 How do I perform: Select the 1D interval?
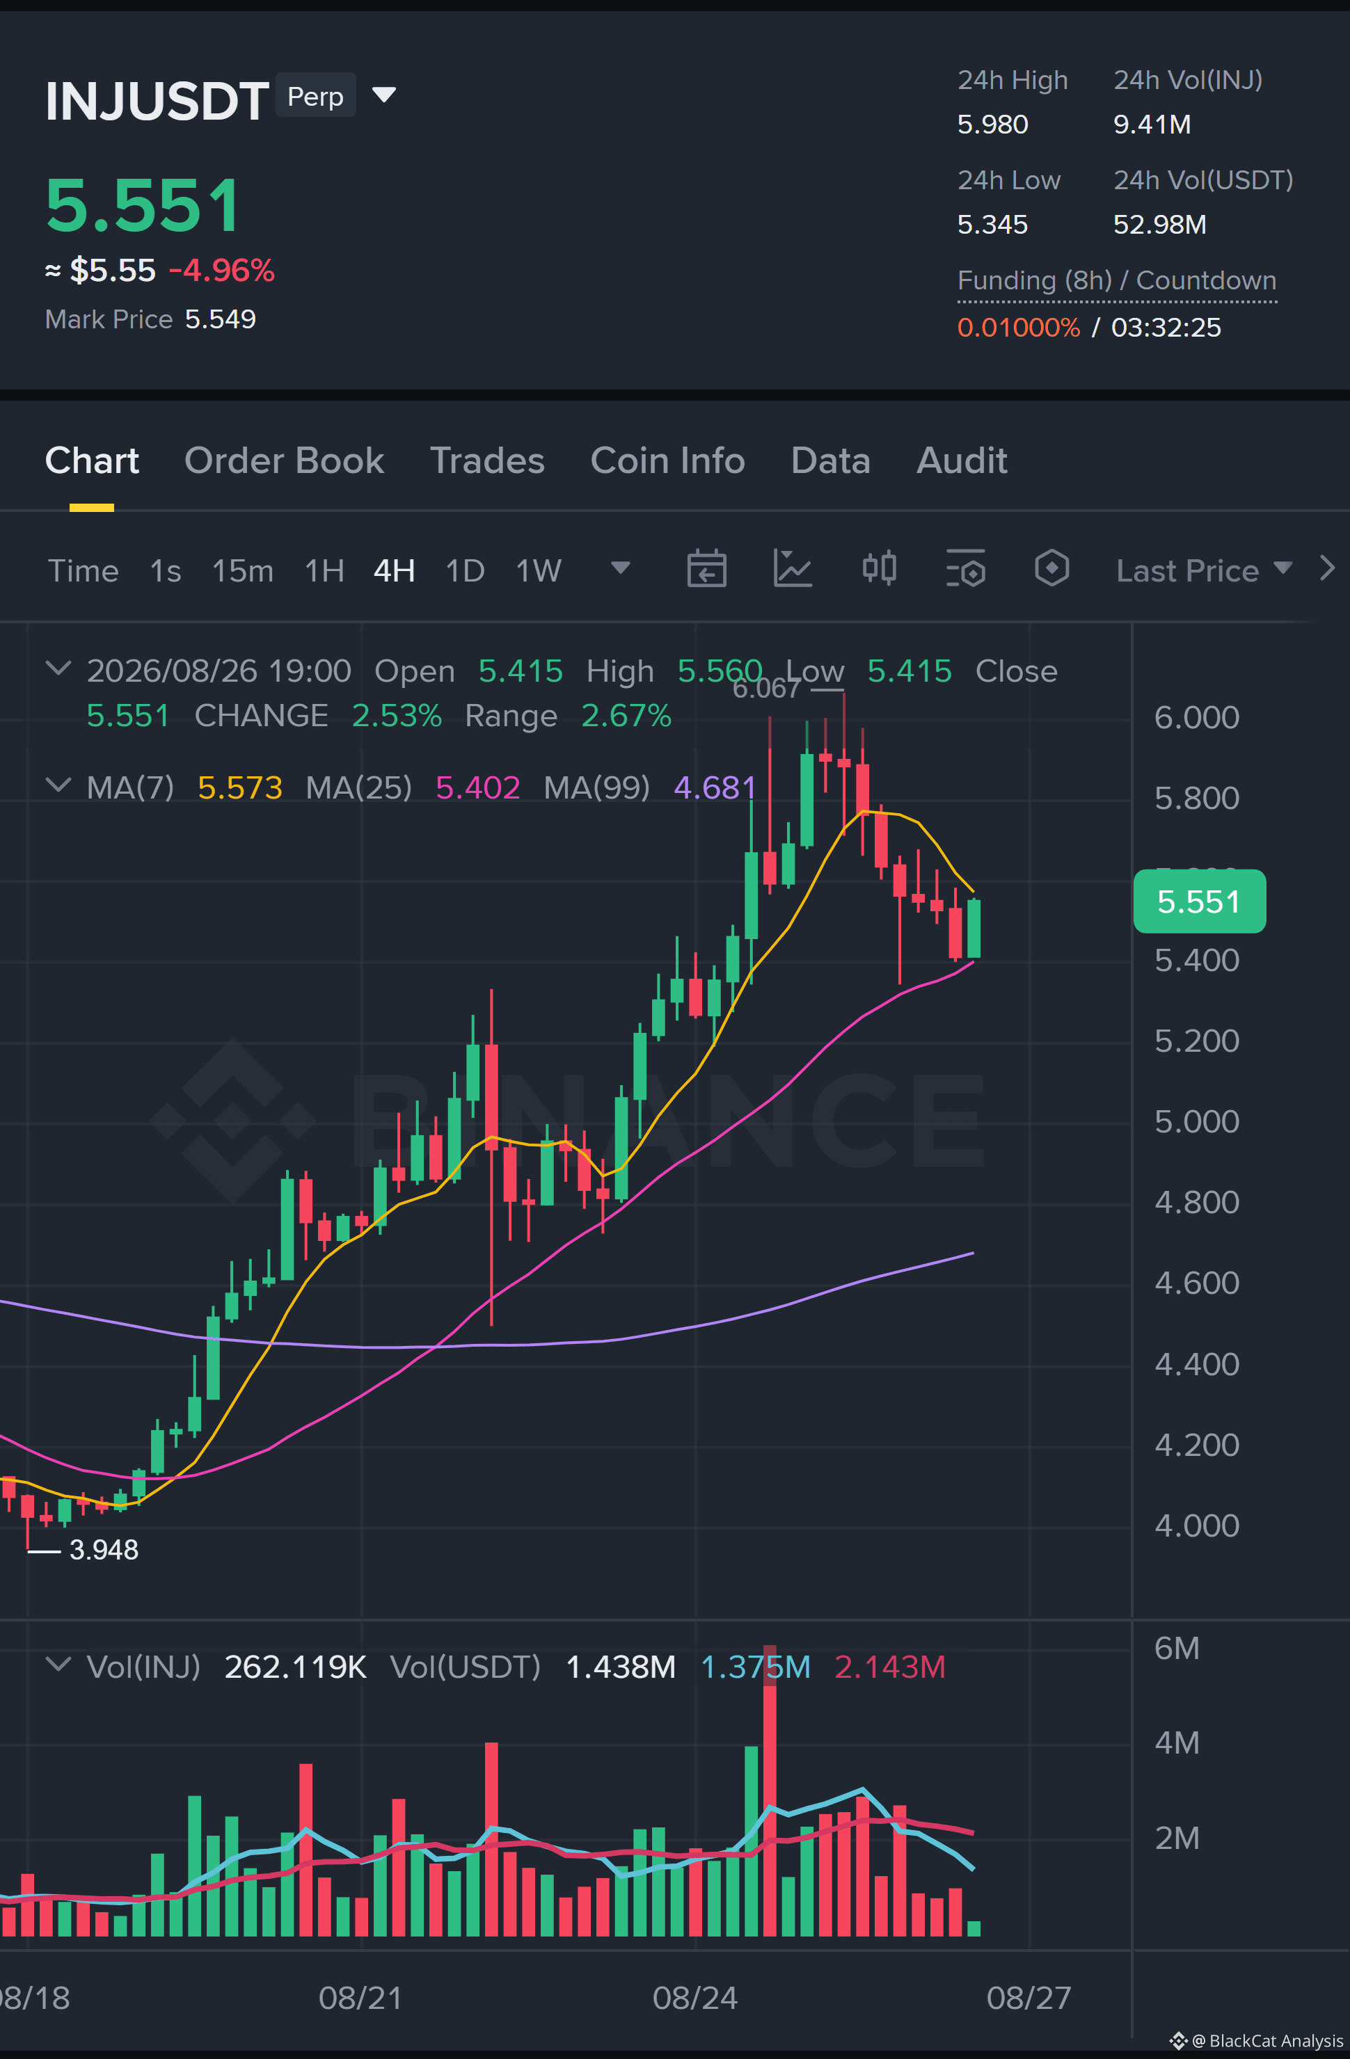465,571
